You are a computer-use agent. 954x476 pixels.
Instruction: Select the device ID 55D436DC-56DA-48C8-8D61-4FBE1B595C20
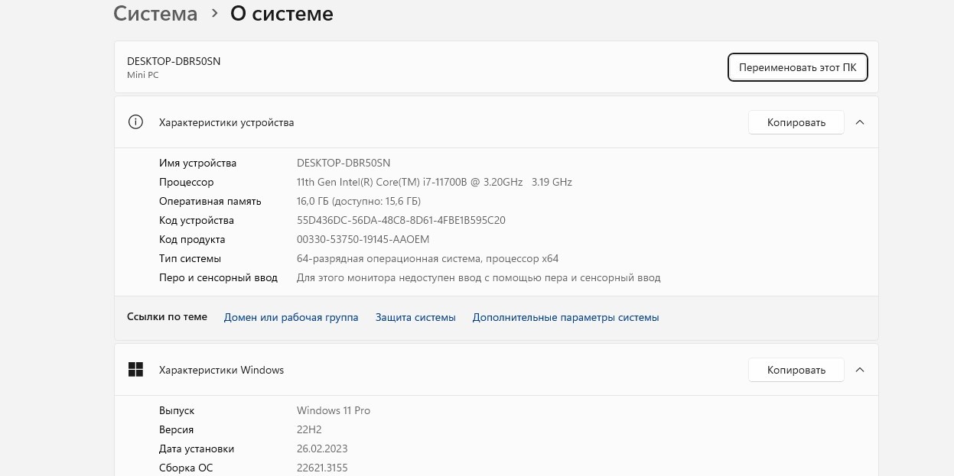[401, 220]
